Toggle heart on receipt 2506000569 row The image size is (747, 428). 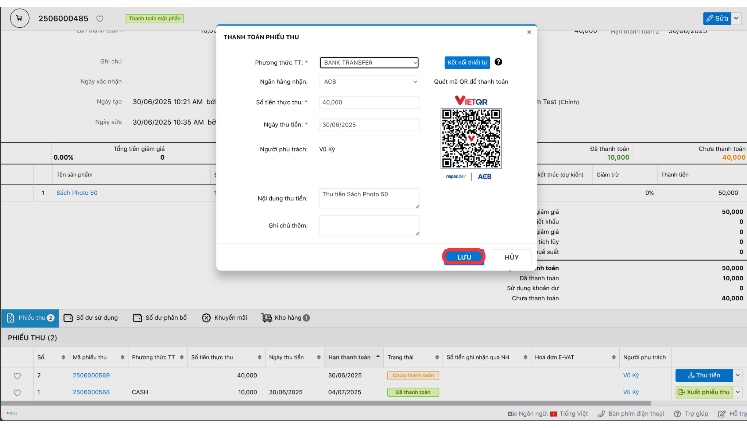click(x=17, y=376)
